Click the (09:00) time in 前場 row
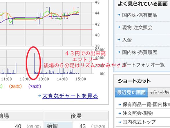Viewport: 170px width, 128px height. [x=34, y=126]
